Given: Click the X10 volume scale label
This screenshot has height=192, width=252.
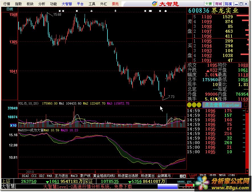Looking at the screenshot, I should [x=13, y=125].
